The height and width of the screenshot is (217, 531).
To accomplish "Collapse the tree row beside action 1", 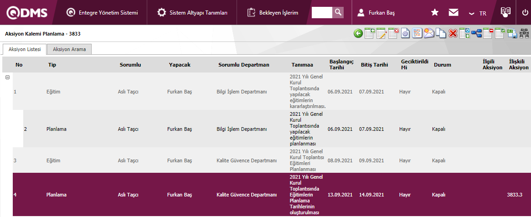I will [x=7, y=77].
